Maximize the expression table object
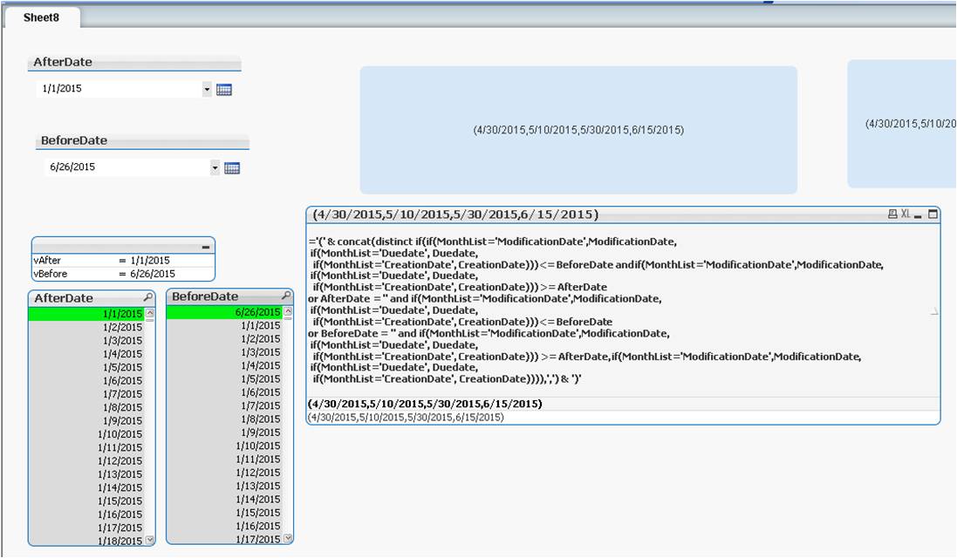957x558 pixels. point(933,214)
